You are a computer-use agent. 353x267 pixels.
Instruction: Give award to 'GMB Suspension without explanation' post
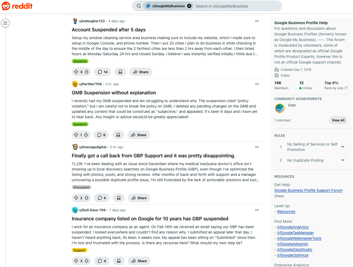(118, 135)
